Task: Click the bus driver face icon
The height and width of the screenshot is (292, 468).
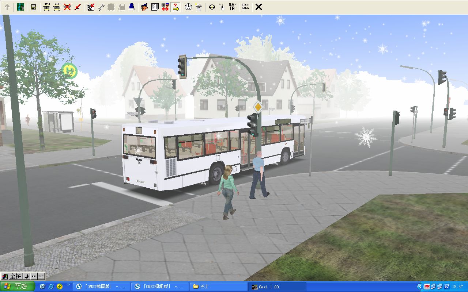Action: pyautogui.click(x=144, y=7)
